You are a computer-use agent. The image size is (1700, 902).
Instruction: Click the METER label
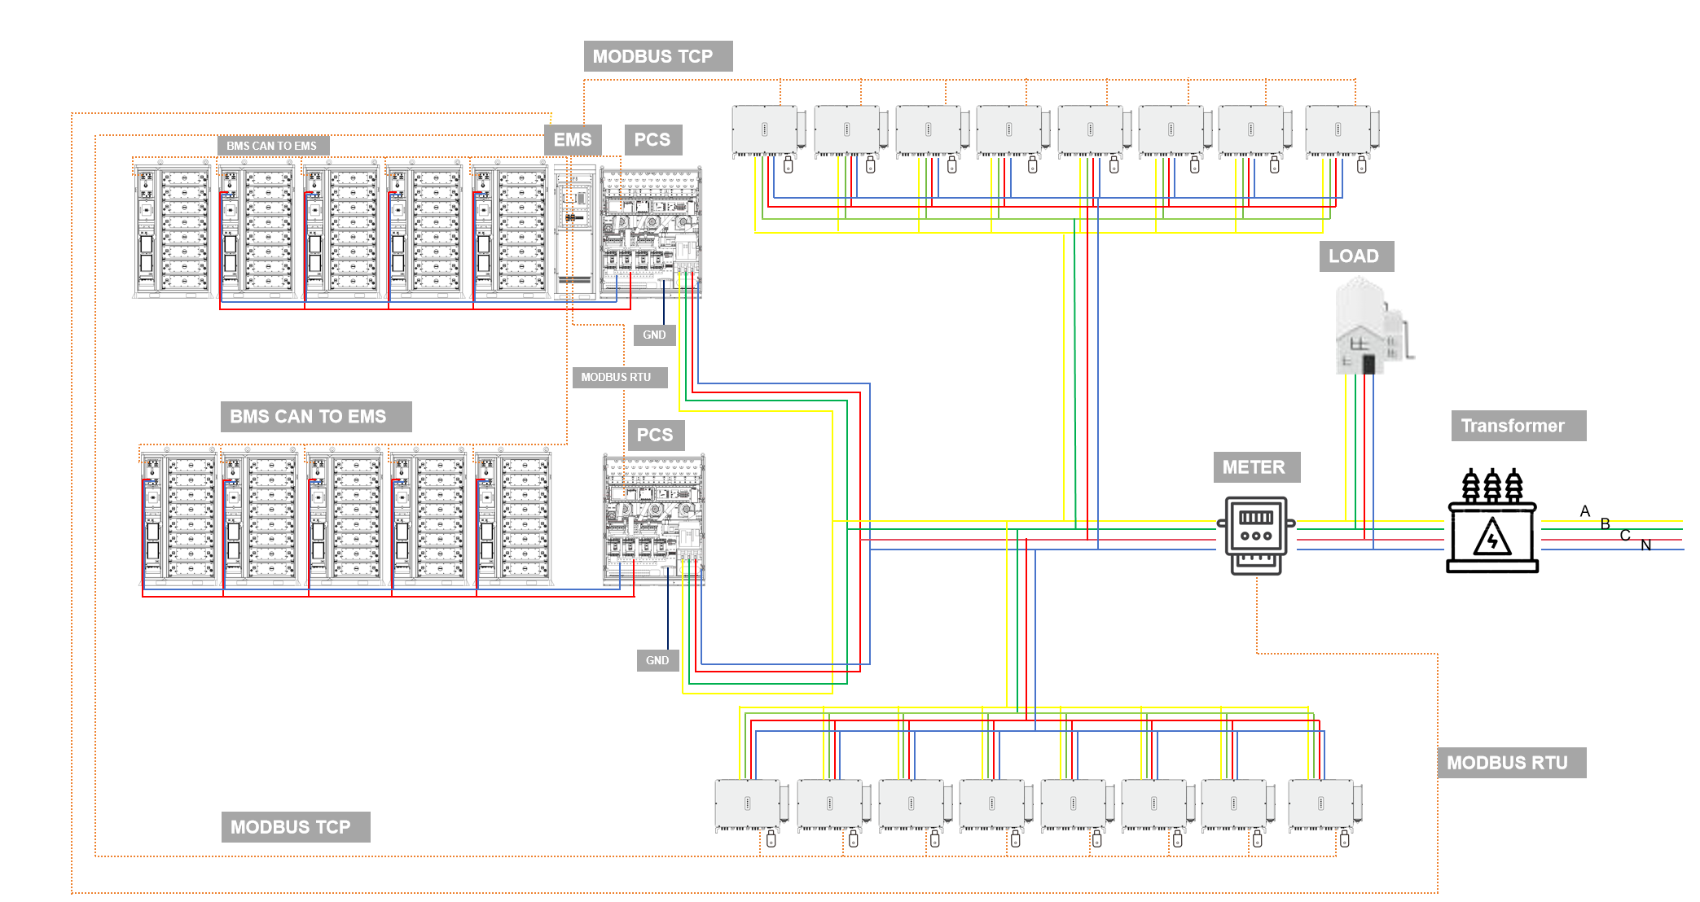pyautogui.click(x=1256, y=467)
